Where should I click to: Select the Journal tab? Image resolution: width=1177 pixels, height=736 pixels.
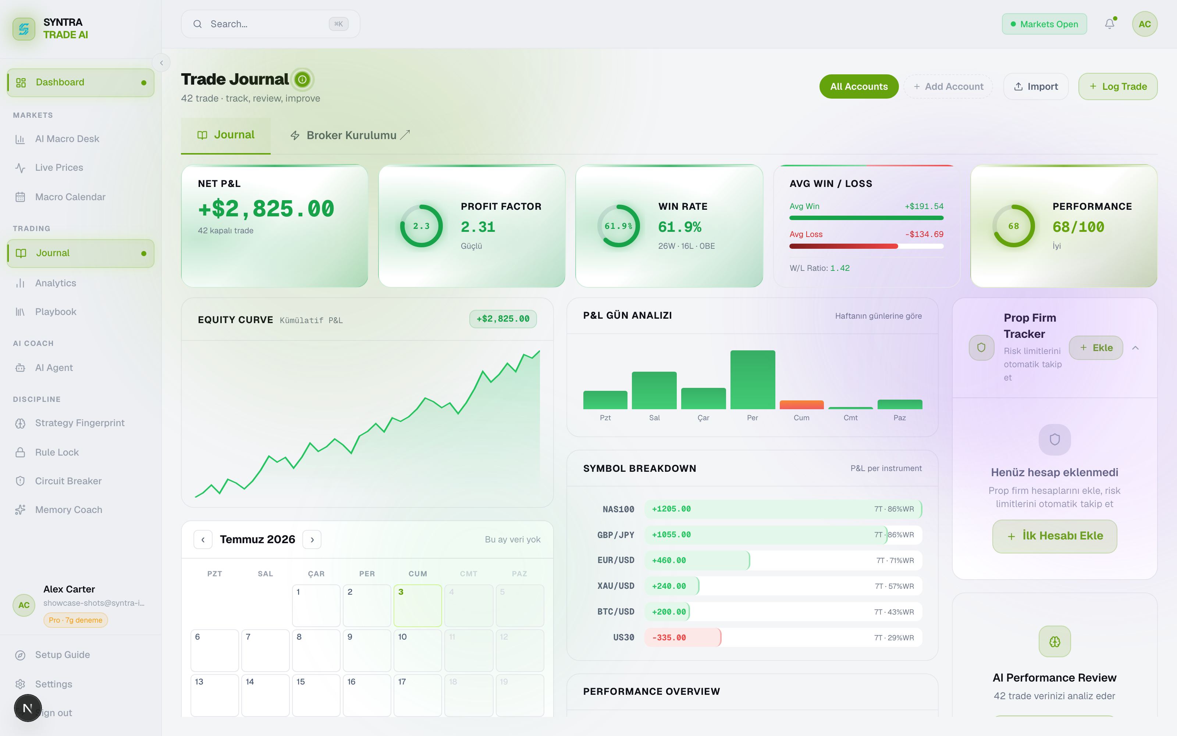tap(226, 135)
